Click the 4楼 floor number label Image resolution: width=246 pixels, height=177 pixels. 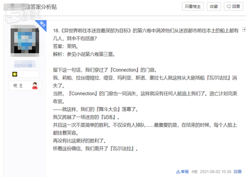pos(195,171)
